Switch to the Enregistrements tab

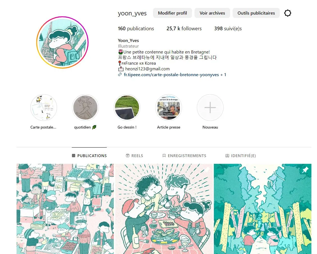tap(184, 156)
